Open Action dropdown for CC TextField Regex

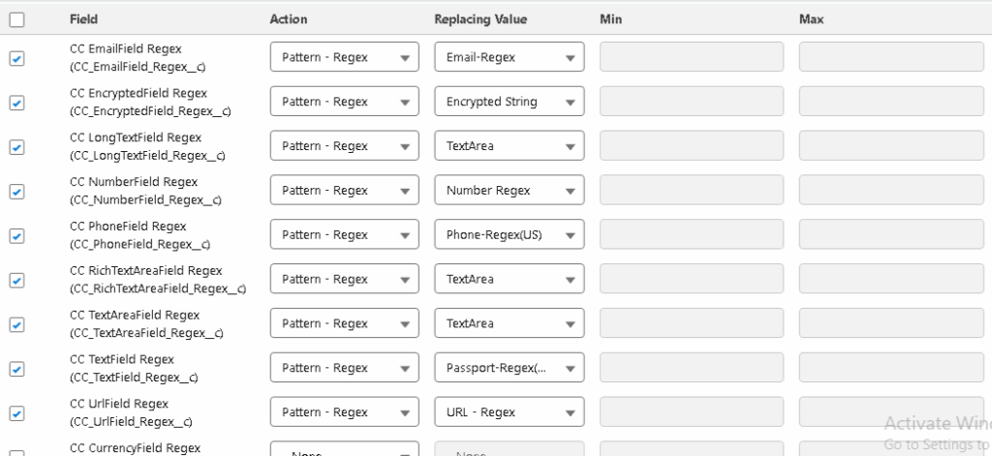[344, 368]
